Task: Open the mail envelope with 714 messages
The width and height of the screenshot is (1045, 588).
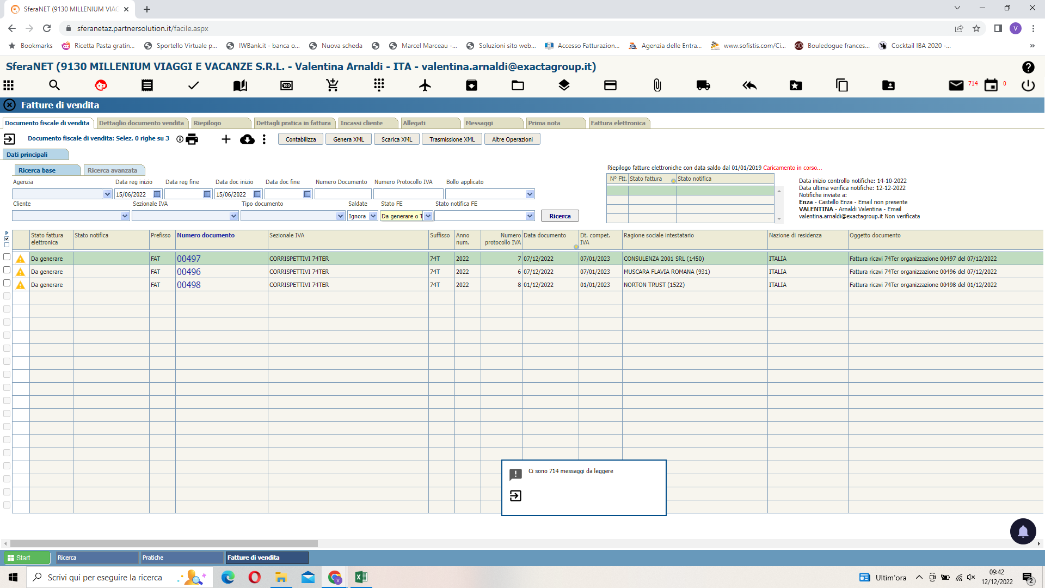Action: coord(956,85)
